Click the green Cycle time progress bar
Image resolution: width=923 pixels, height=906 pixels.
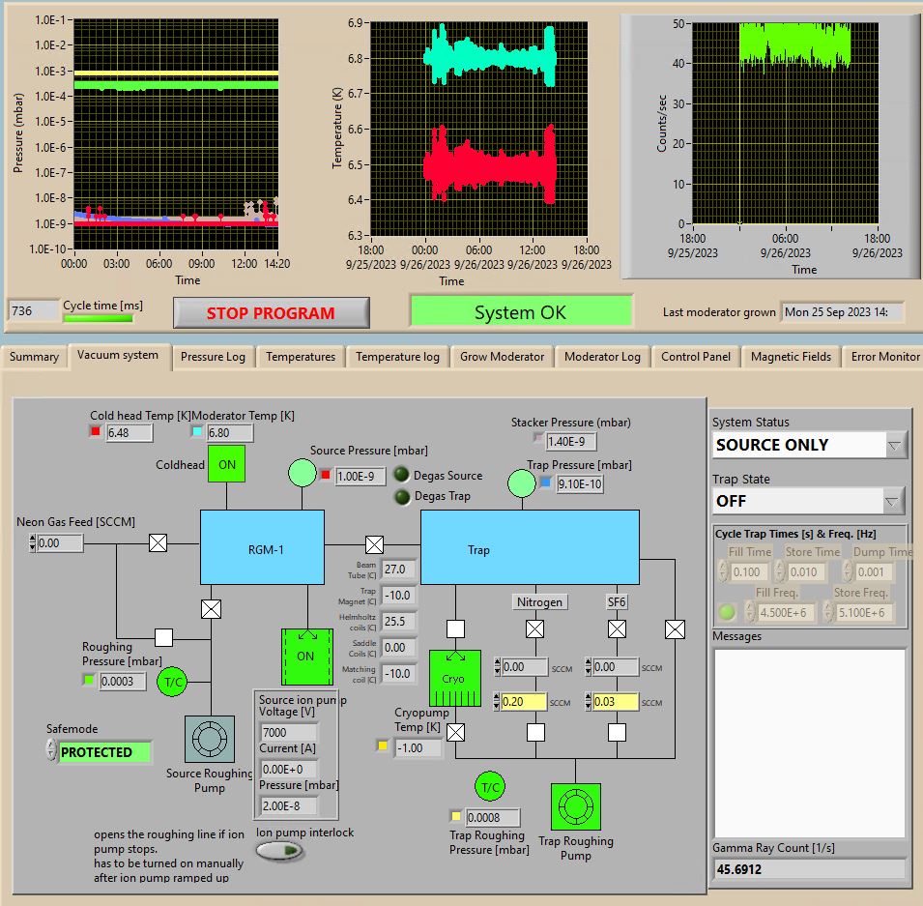99,317
